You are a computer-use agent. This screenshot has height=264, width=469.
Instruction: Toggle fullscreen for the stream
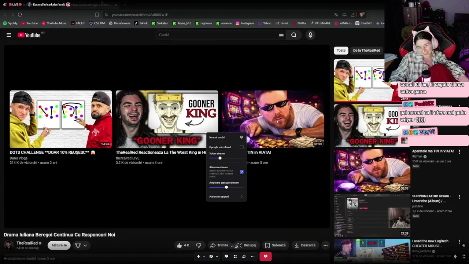464,257
